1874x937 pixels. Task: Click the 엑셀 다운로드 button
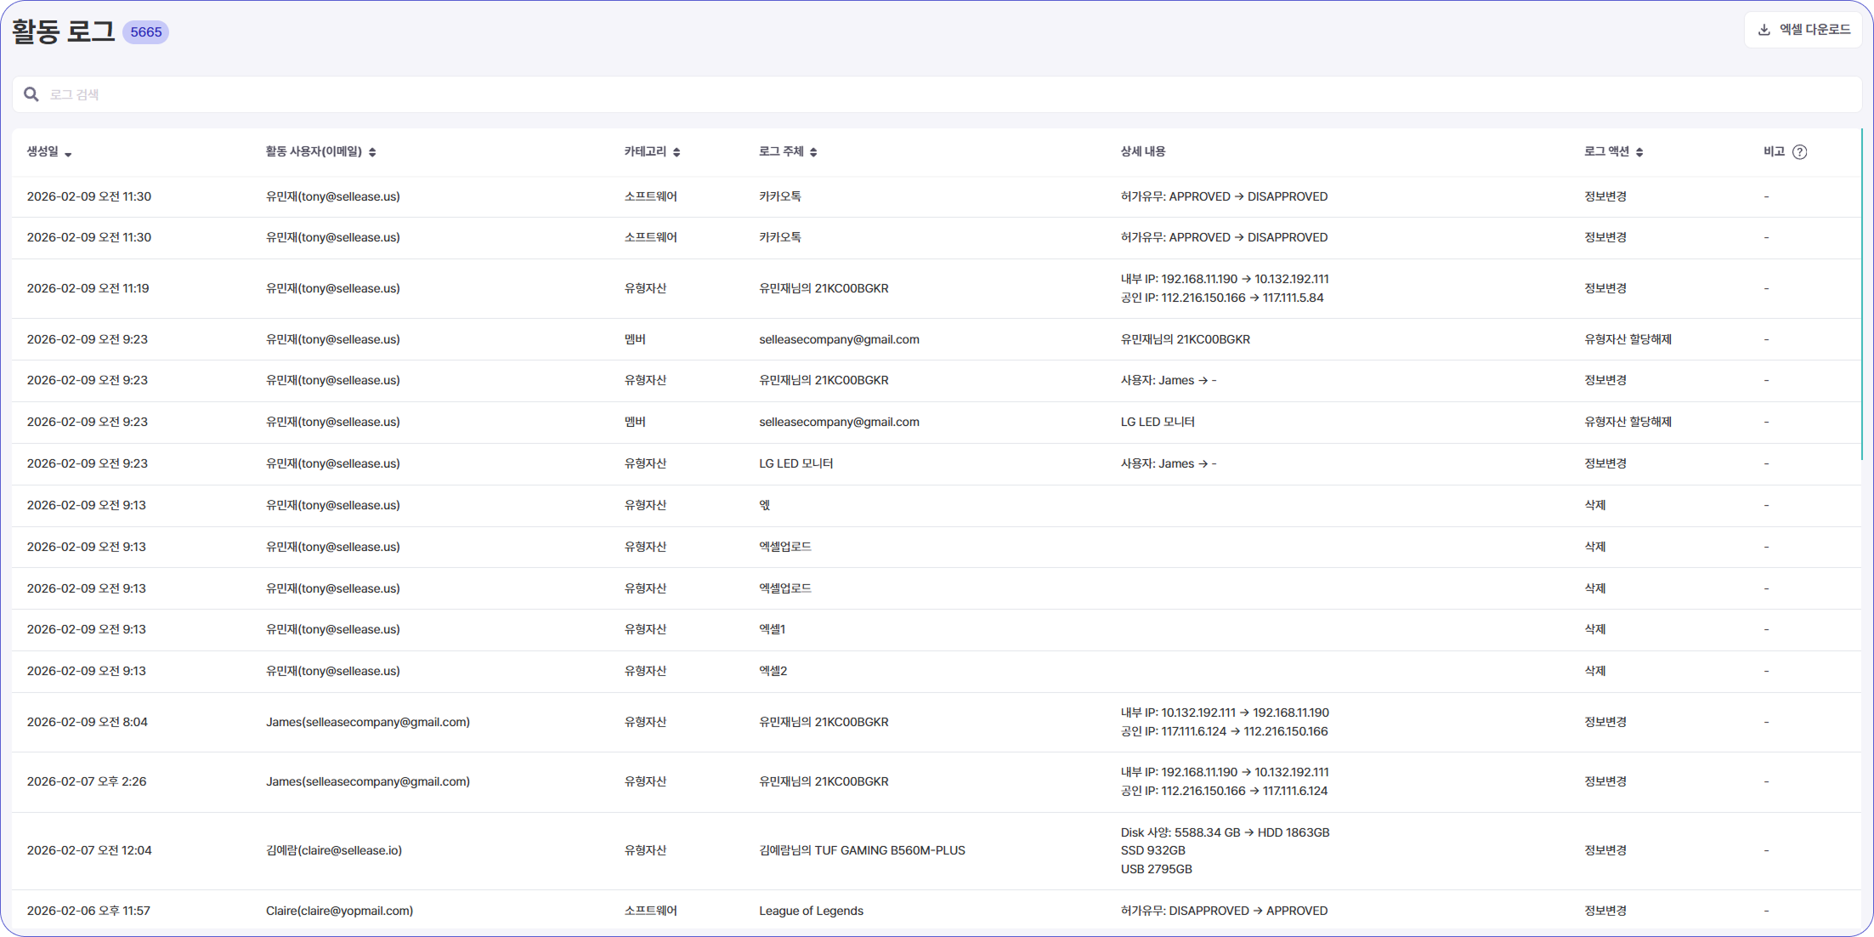pyautogui.click(x=1803, y=30)
